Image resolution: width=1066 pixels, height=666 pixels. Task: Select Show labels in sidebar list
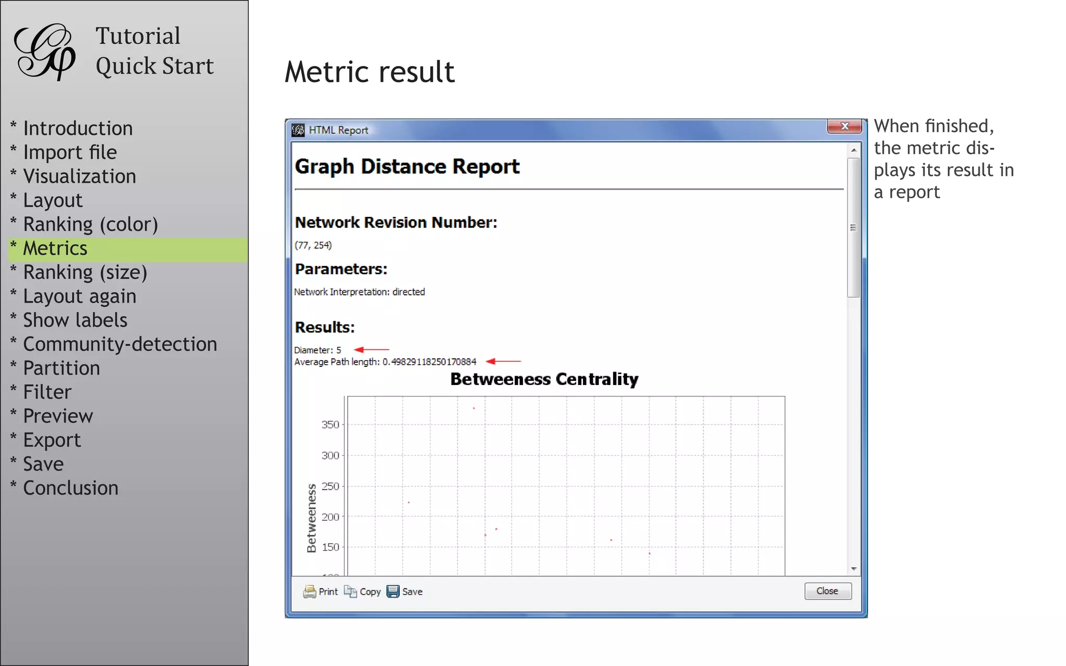tap(75, 321)
